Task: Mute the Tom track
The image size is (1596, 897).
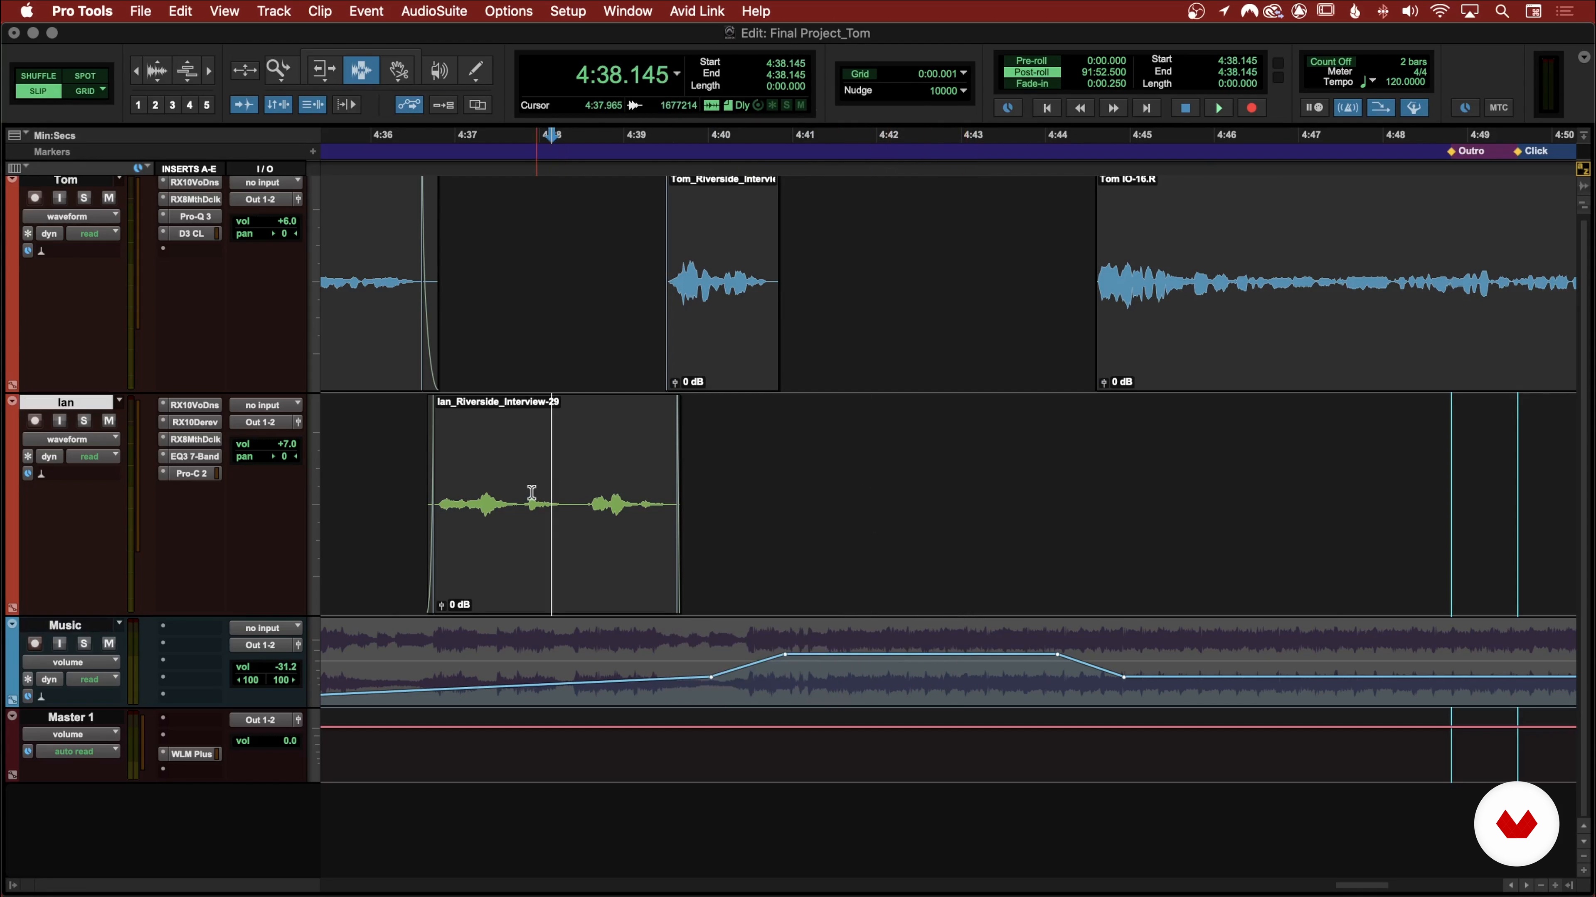Action: [108, 198]
